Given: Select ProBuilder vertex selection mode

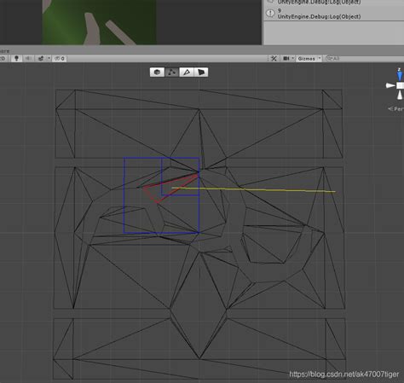Looking at the screenshot, I should pos(172,73).
